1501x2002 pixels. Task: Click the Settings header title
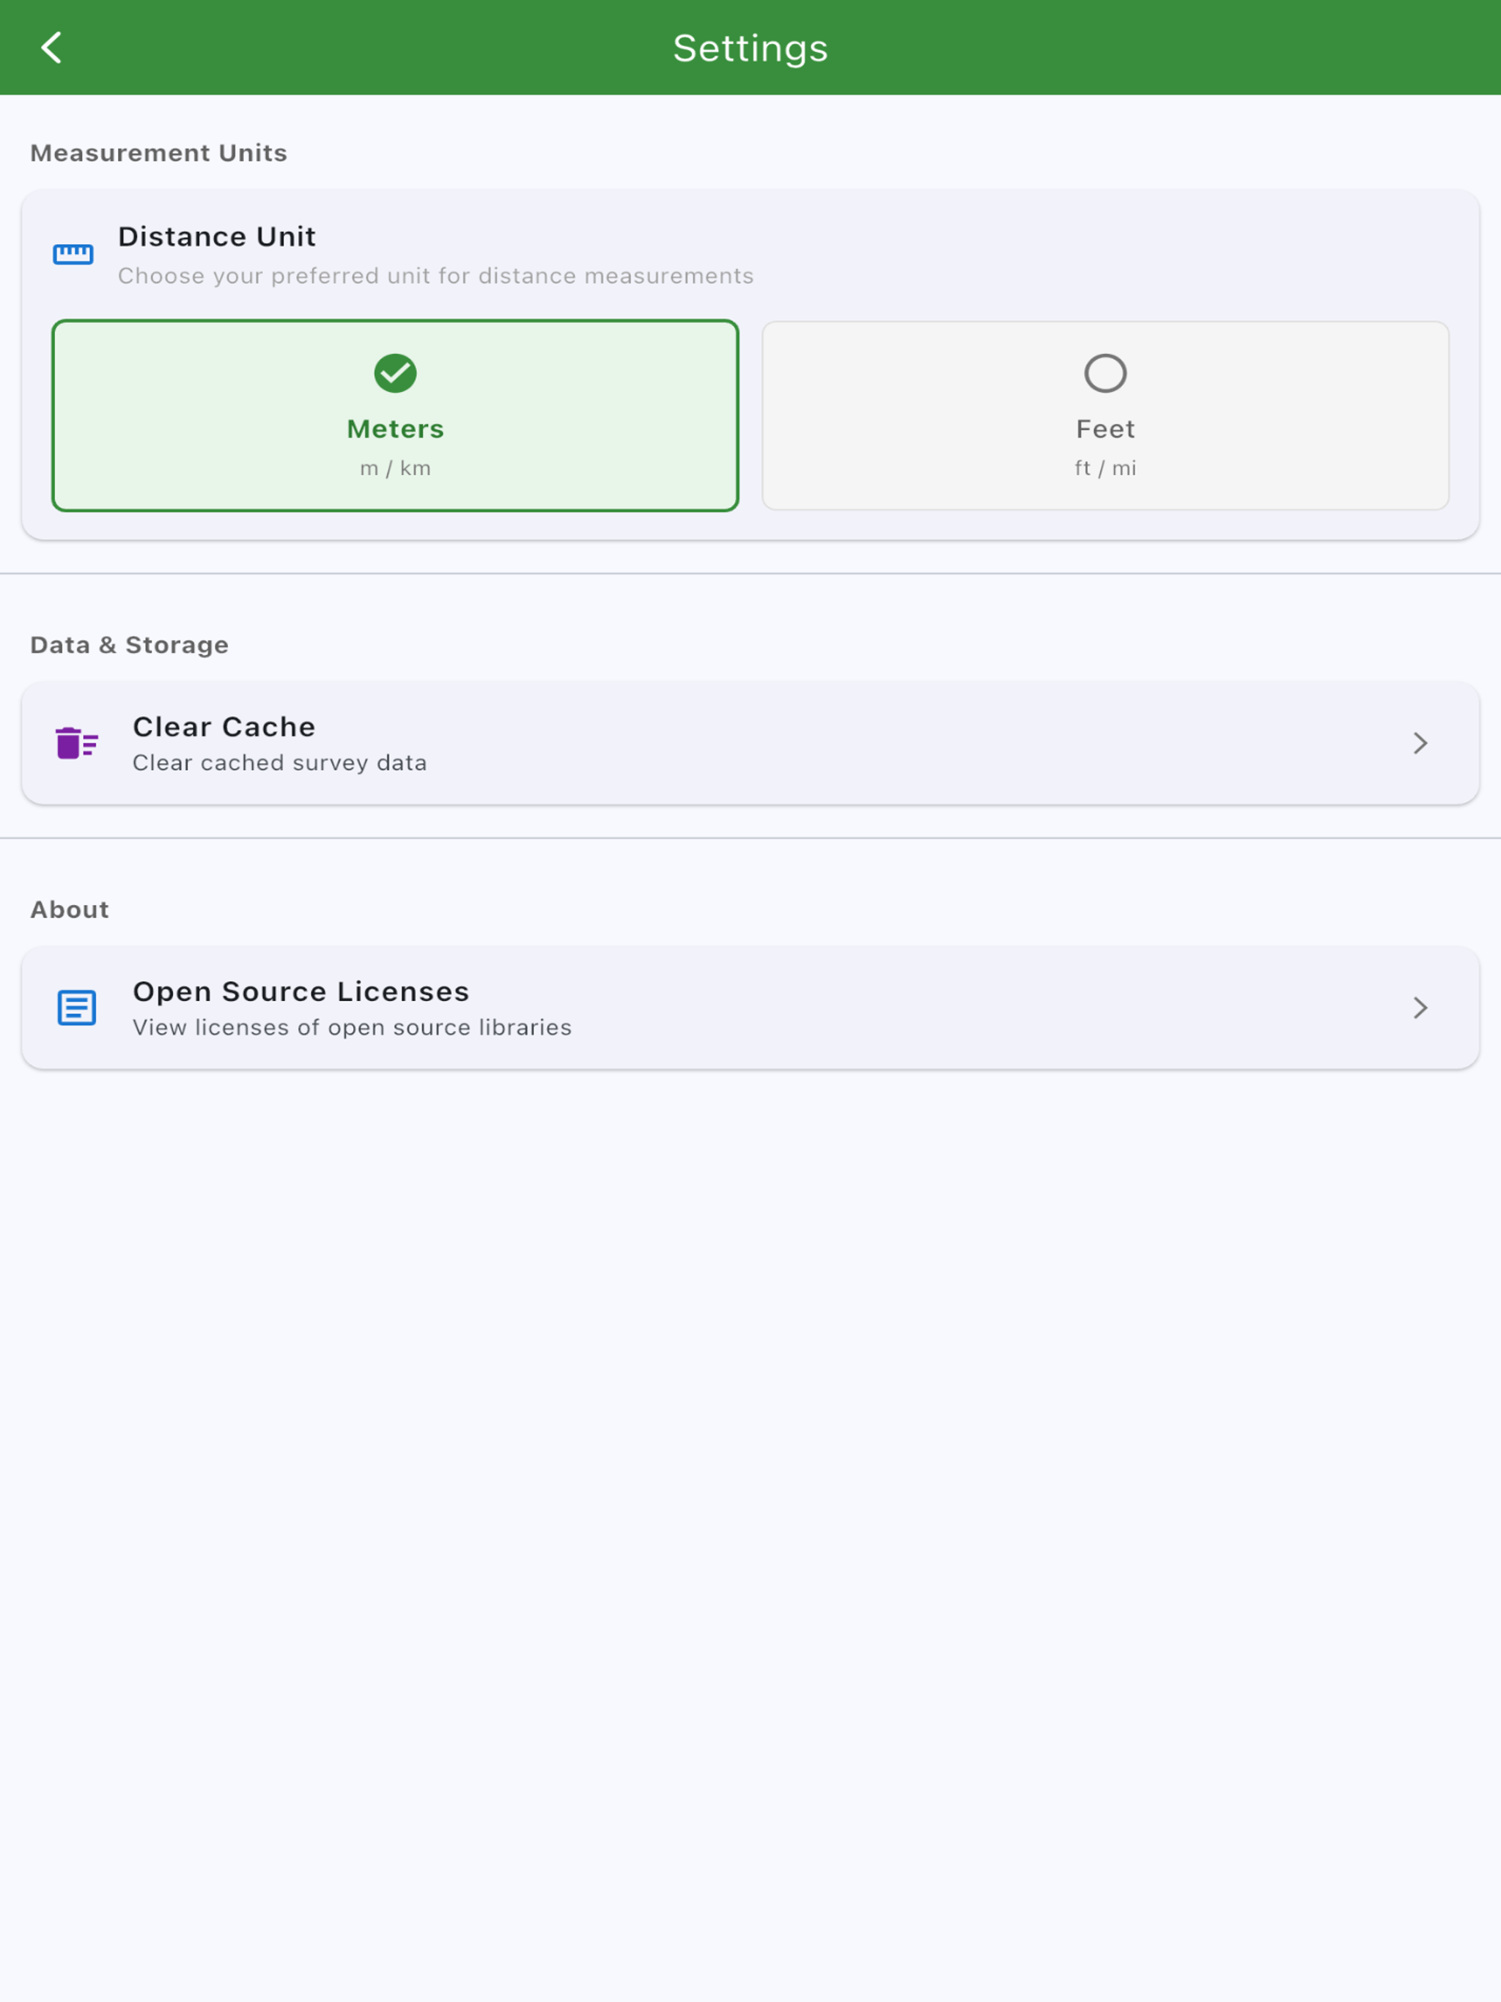click(750, 49)
